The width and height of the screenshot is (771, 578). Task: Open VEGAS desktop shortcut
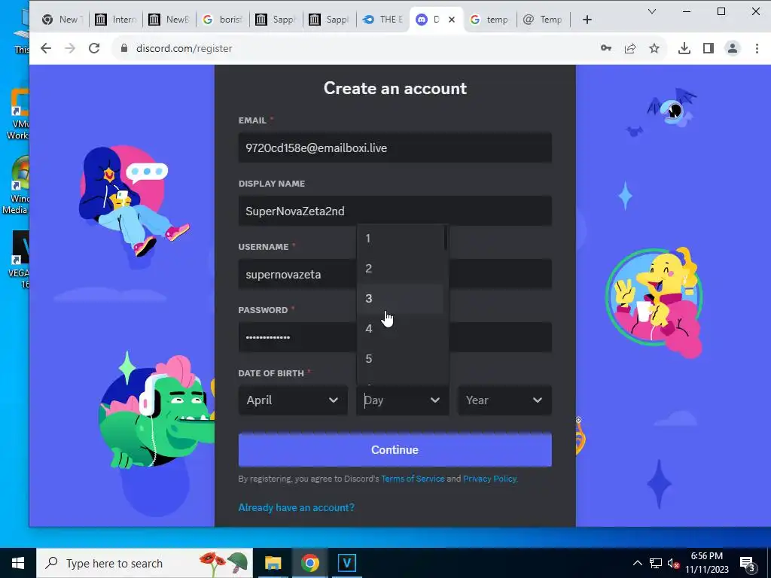pos(19,259)
